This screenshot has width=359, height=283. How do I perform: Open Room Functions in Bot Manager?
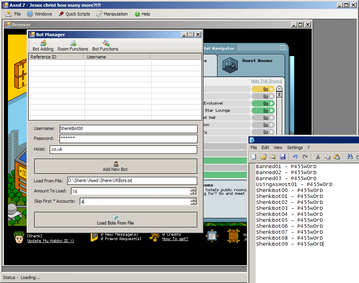point(73,46)
